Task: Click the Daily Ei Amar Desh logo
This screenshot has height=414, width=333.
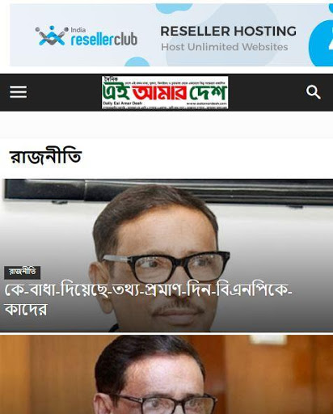Action: coord(165,92)
